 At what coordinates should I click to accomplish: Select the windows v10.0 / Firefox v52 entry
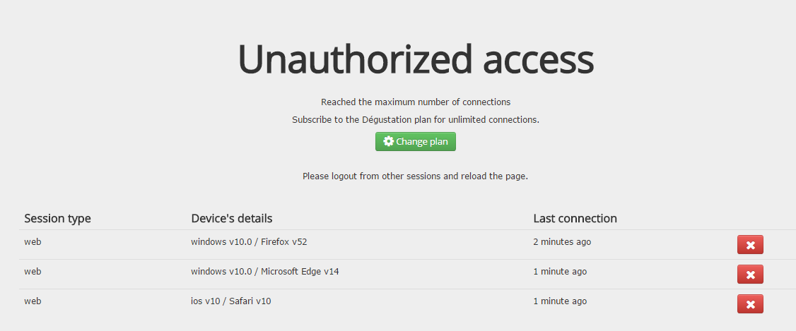249,242
